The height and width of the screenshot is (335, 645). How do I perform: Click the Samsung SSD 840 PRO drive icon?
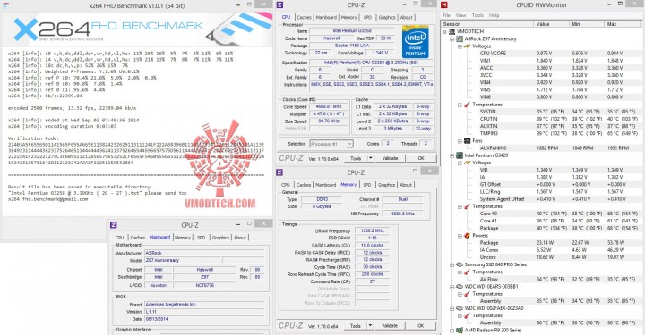pos(460,264)
